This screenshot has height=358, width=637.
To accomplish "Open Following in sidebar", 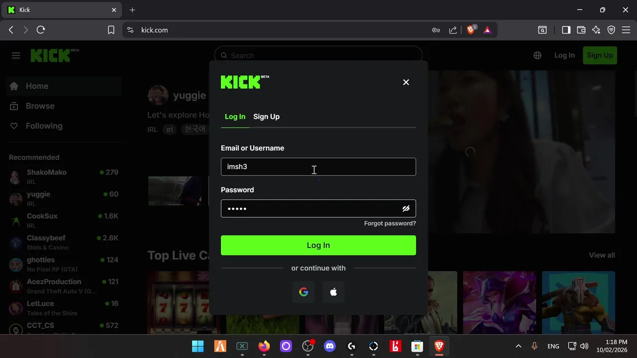I will (x=64, y=126).
